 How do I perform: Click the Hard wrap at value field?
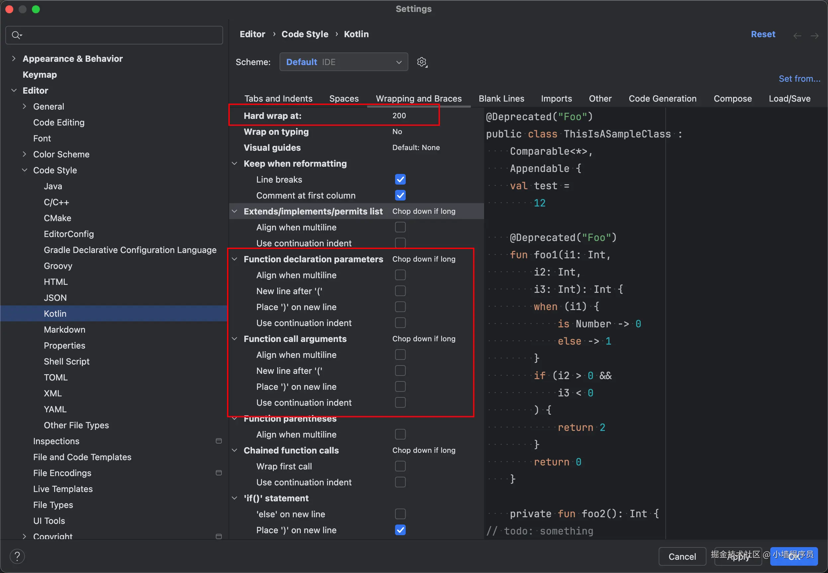pyautogui.click(x=399, y=116)
